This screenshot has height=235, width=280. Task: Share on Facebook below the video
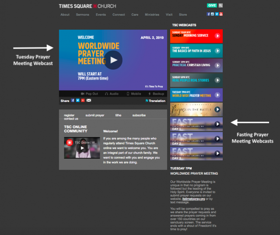click(x=73, y=100)
